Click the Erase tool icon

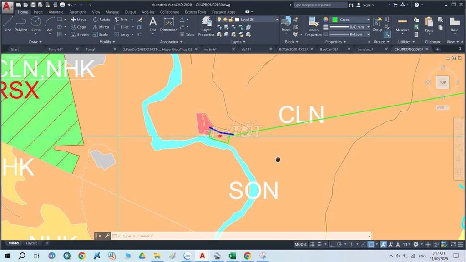point(140,19)
